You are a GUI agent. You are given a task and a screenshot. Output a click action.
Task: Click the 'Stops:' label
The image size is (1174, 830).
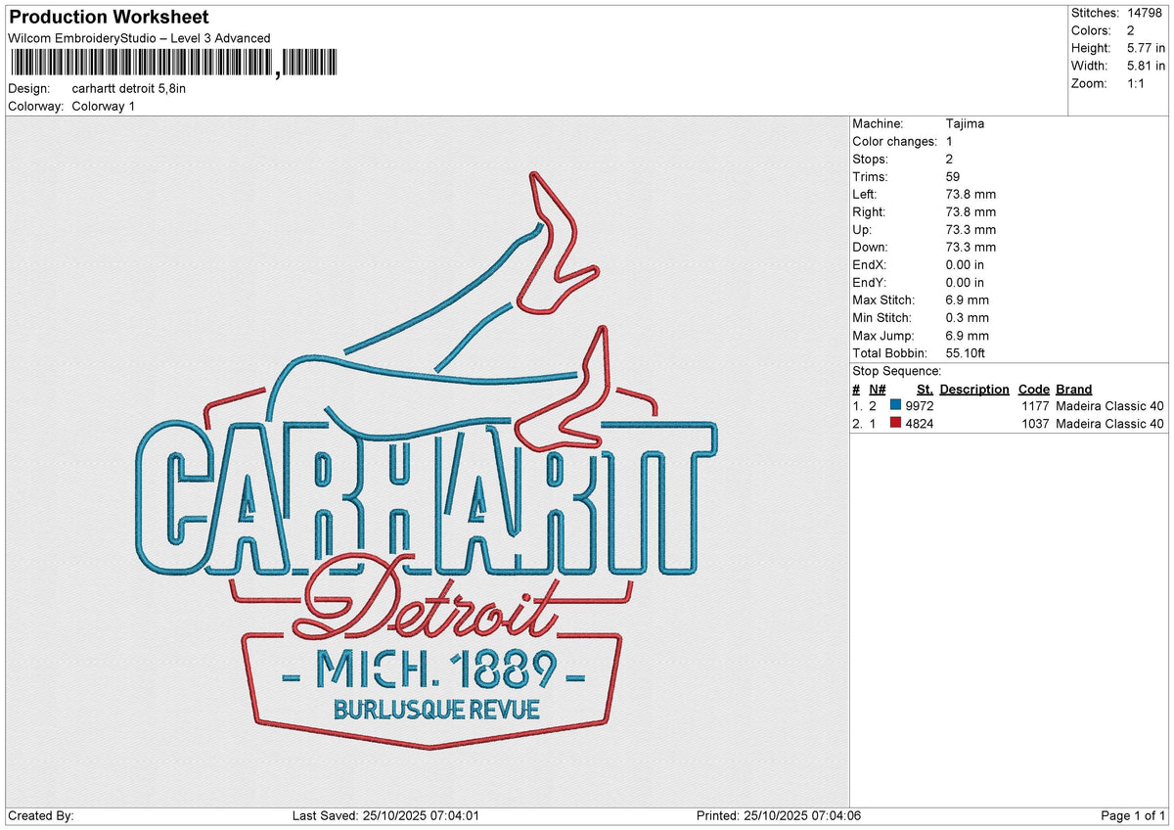coord(871,159)
